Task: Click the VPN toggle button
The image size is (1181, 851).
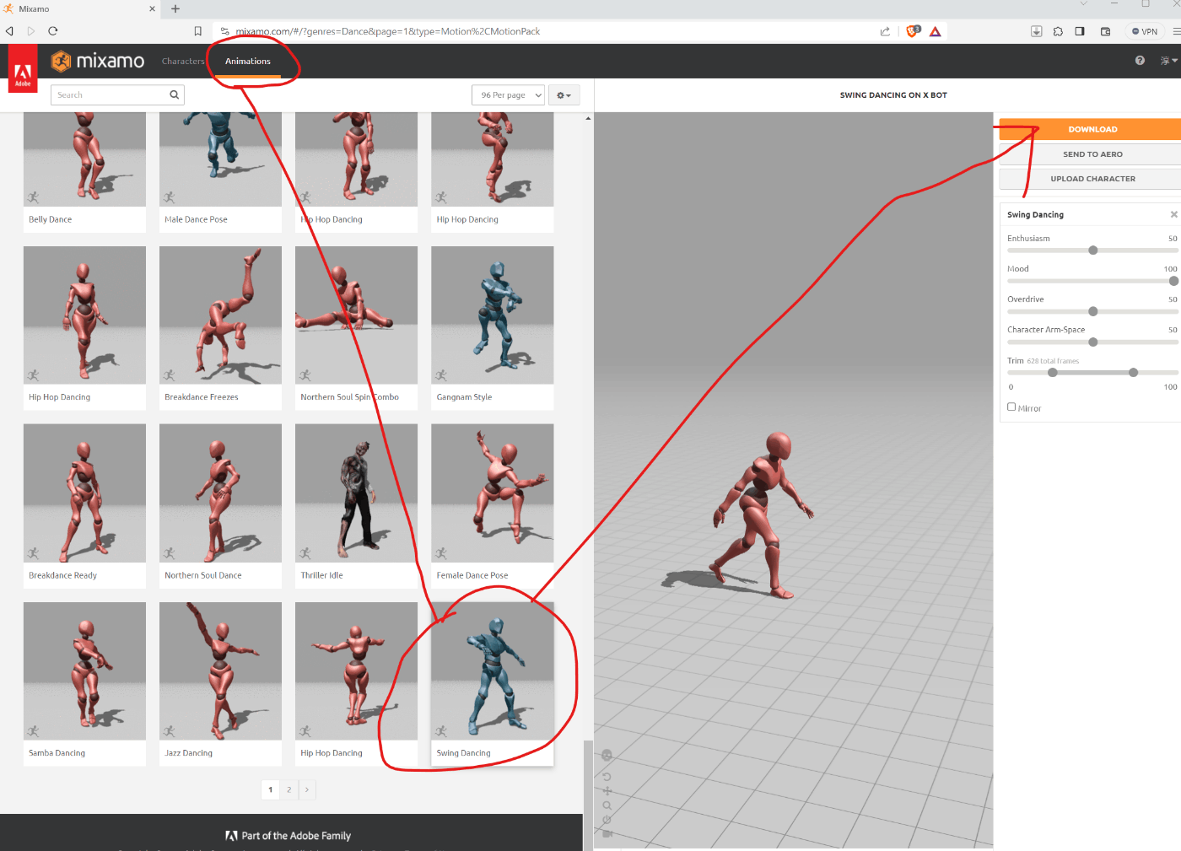Action: [1145, 31]
